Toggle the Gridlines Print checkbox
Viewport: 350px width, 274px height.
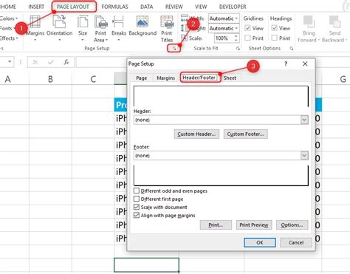(247, 38)
